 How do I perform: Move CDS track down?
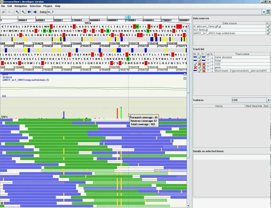[212, 64]
